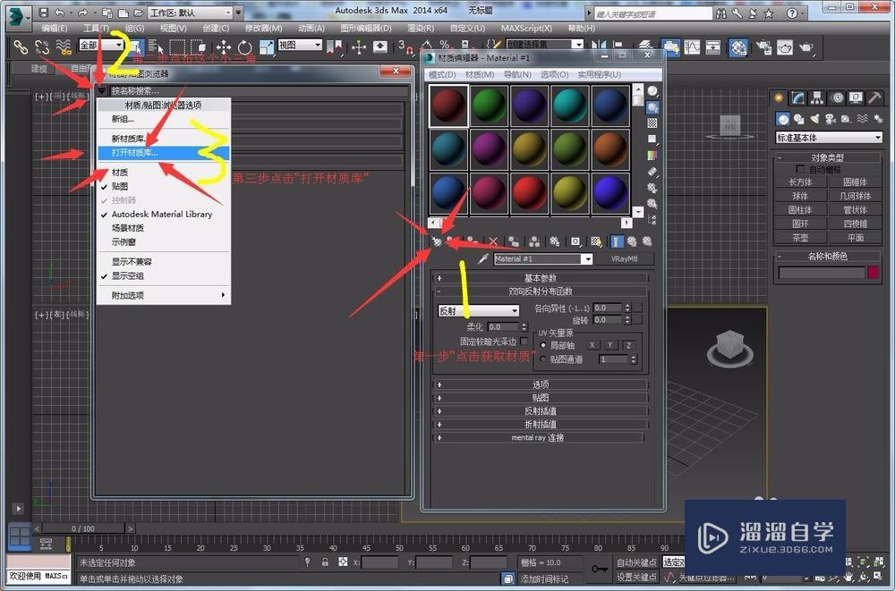Activate the Select and Rotate tool
Screen dimensions: 895x591
(245, 46)
